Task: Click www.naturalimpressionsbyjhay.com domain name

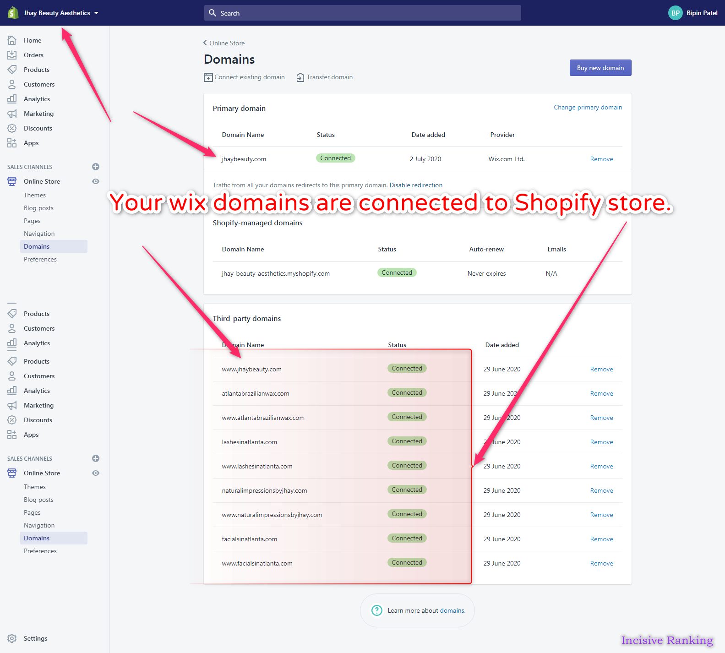Action: click(x=272, y=515)
